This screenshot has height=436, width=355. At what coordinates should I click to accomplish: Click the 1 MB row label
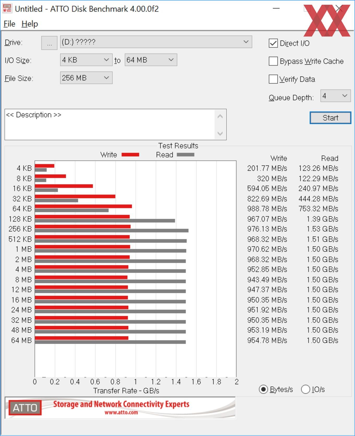(x=23, y=249)
